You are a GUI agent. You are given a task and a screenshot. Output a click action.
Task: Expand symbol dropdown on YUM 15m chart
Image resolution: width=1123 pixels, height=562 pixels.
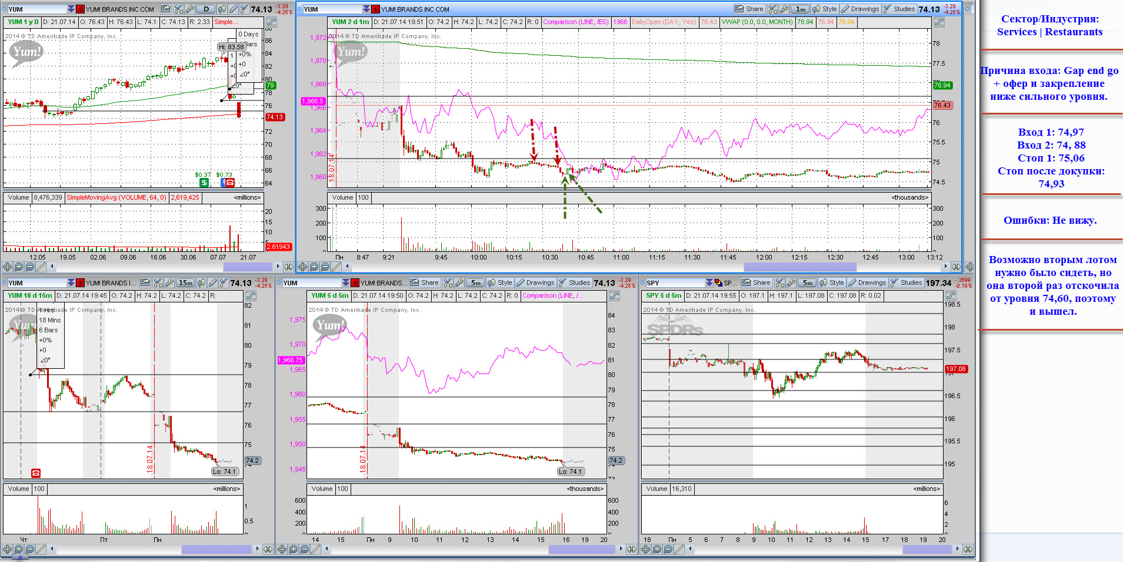pyautogui.click(x=71, y=283)
